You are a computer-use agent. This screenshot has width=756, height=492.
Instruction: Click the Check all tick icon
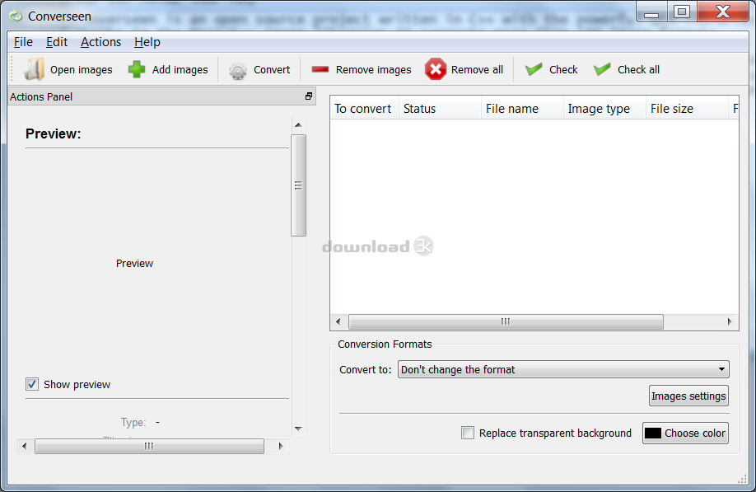(602, 69)
